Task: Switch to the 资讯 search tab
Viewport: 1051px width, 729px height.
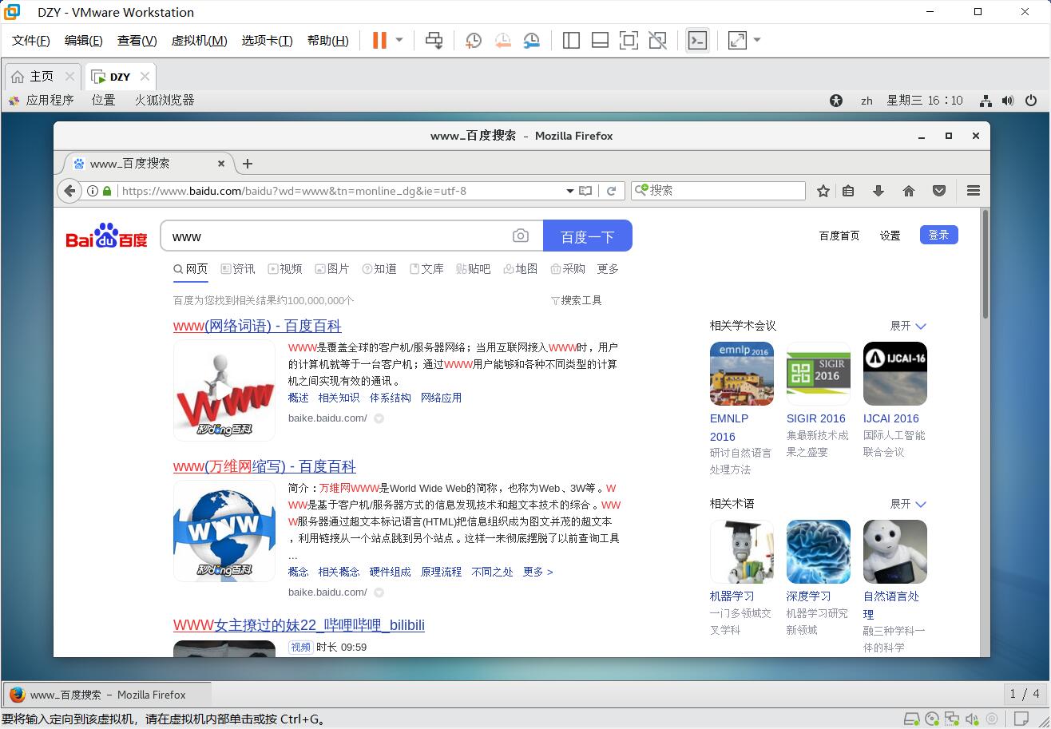Action: point(238,269)
